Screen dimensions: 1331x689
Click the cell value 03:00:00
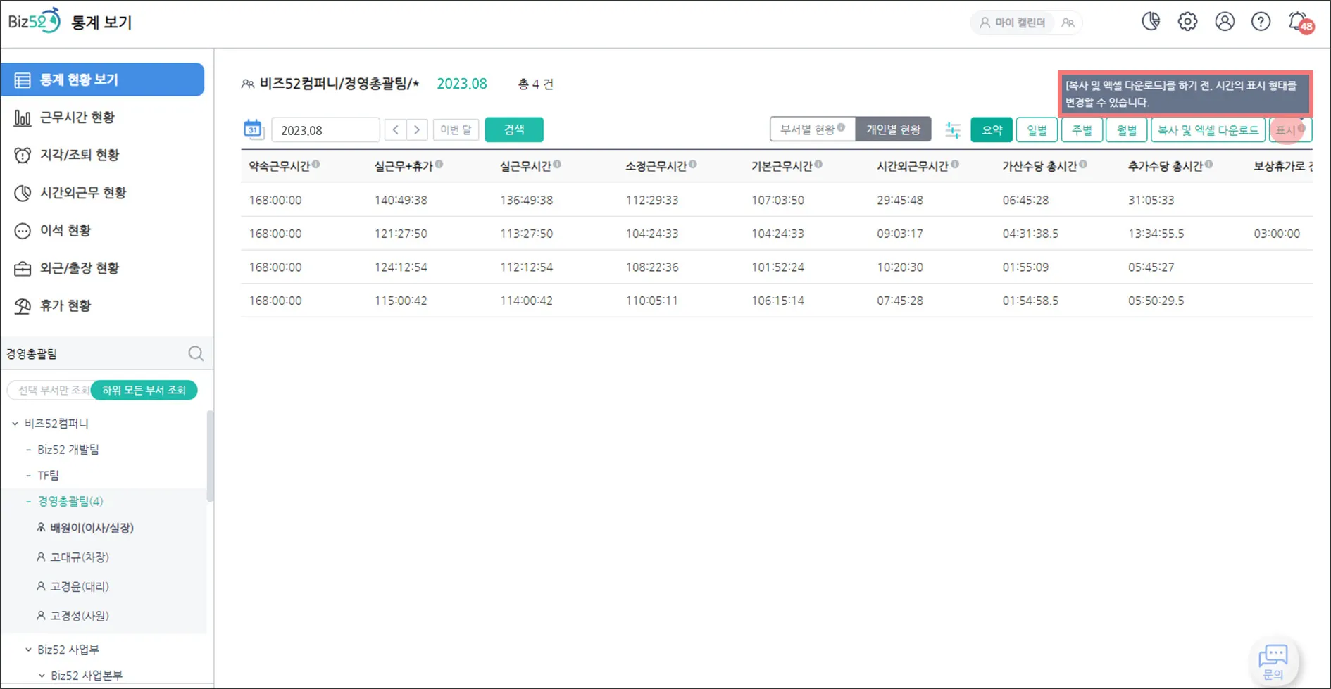[x=1277, y=234]
